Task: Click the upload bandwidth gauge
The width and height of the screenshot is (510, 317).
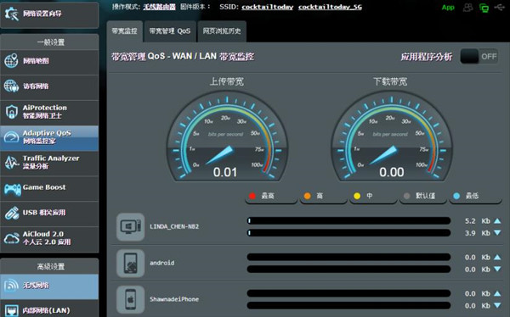Action: pyautogui.click(x=227, y=136)
